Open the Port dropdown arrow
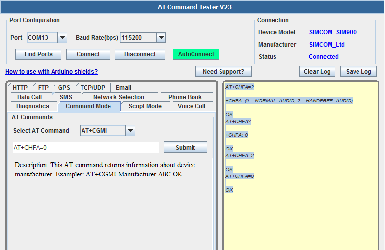This screenshot has height=250, width=385. pos(62,38)
